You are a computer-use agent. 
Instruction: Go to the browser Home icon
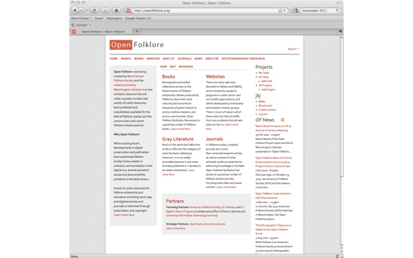(116, 10)
